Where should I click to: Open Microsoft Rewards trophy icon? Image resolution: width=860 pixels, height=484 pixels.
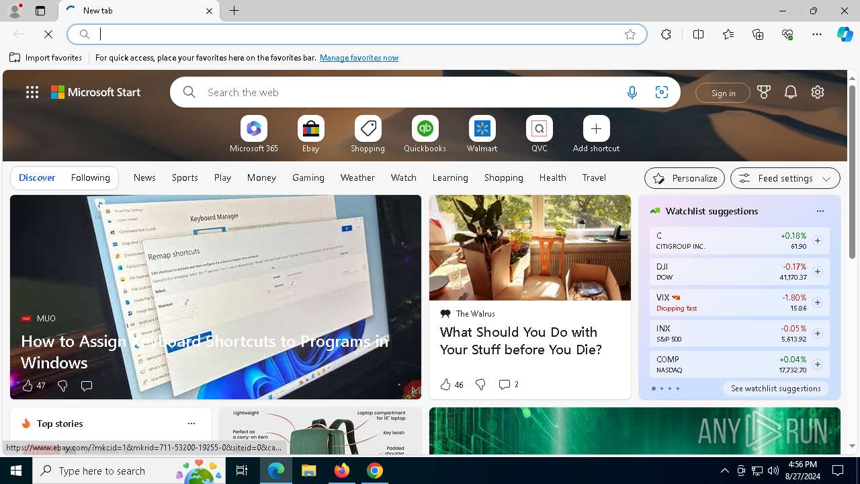click(764, 93)
